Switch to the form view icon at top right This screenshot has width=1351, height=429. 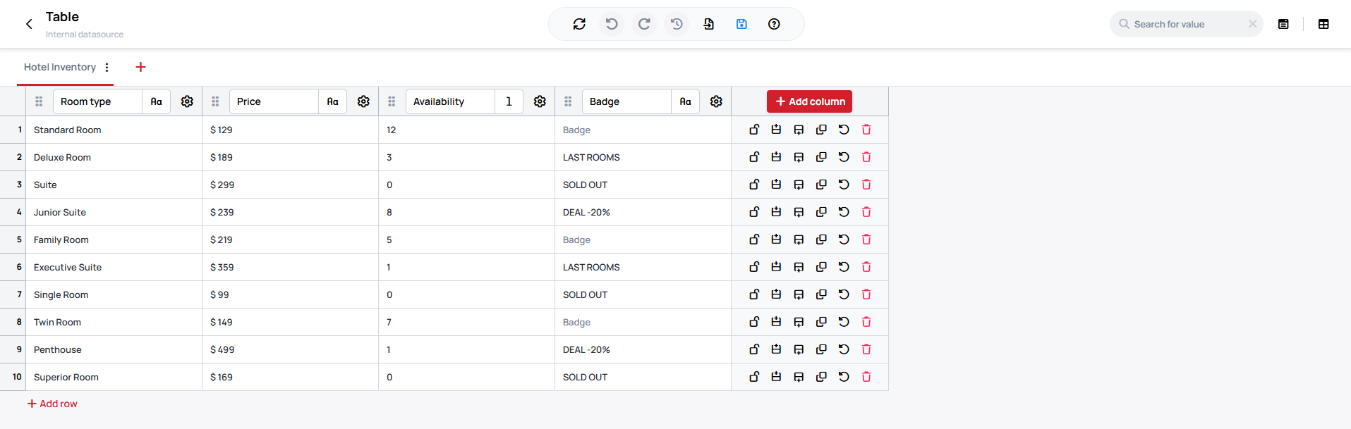(x=1283, y=24)
